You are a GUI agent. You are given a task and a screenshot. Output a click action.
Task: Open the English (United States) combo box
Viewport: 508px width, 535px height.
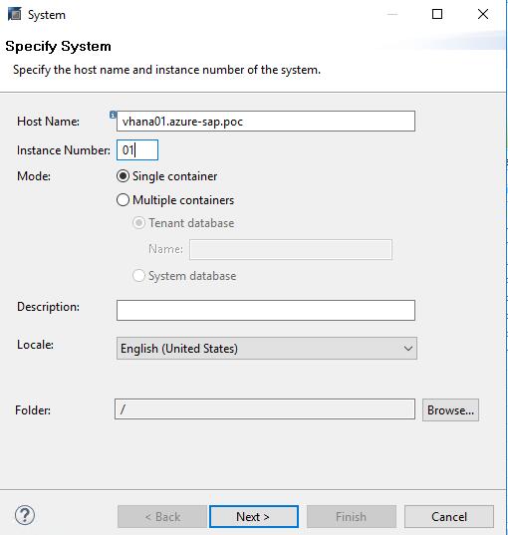tap(267, 349)
